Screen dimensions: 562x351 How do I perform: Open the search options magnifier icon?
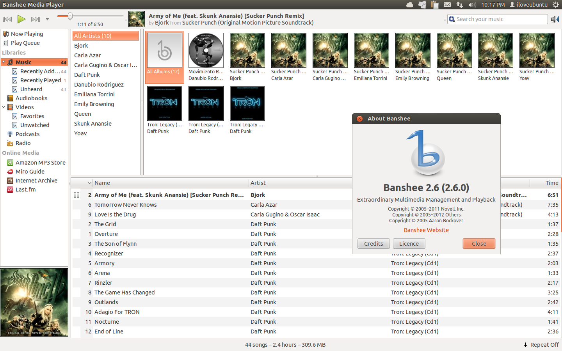click(x=452, y=19)
